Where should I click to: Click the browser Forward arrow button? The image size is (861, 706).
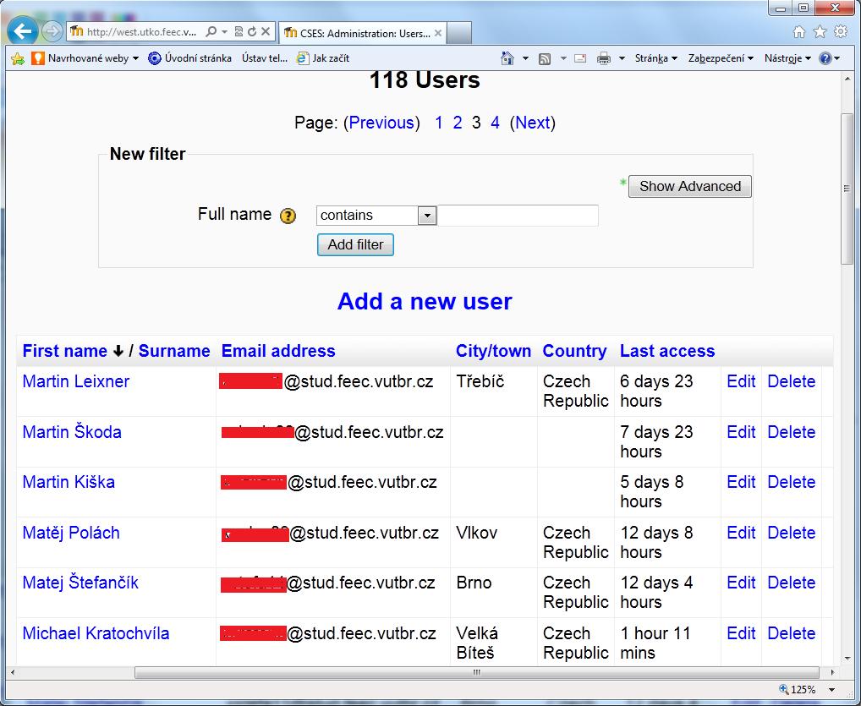52,31
